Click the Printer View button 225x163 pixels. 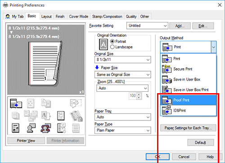26,141
